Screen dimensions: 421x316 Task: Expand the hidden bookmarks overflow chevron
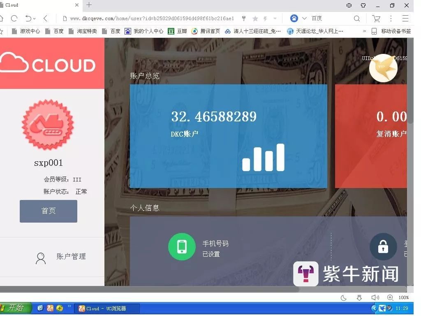pyautogui.click(x=364, y=31)
